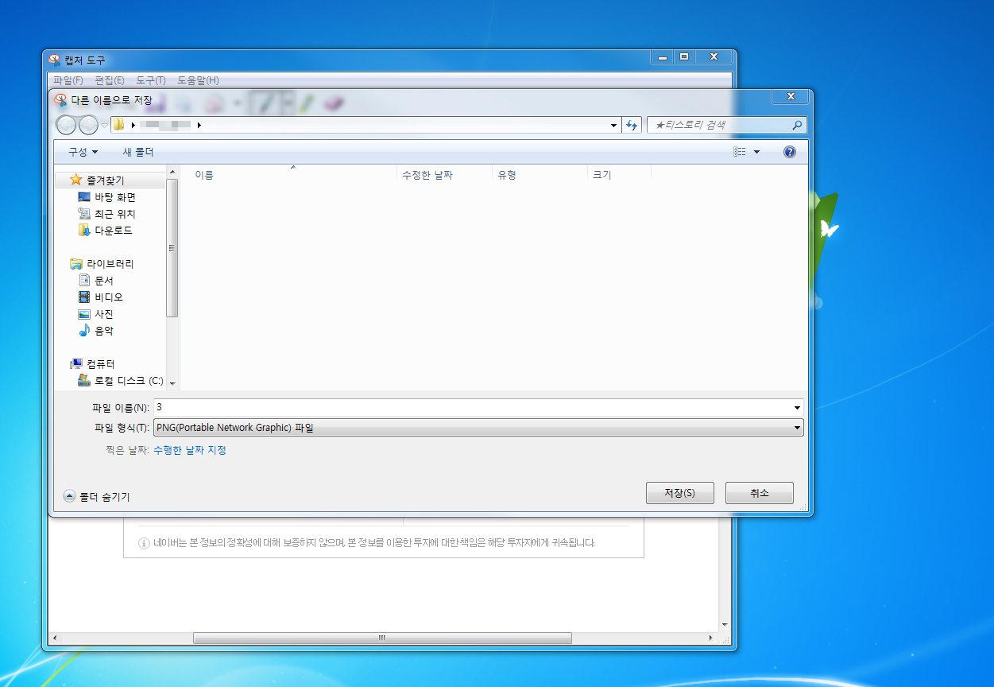Maximize the 캡처 도구 window
The width and height of the screenshot is (994, 687).
(x=684, y=57)
